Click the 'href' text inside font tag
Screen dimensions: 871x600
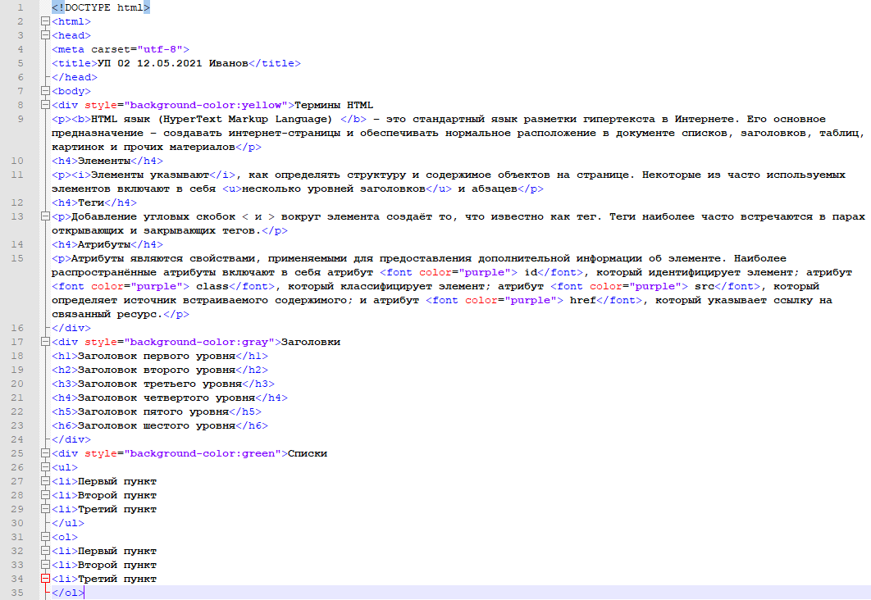click(x=582, y=300)
